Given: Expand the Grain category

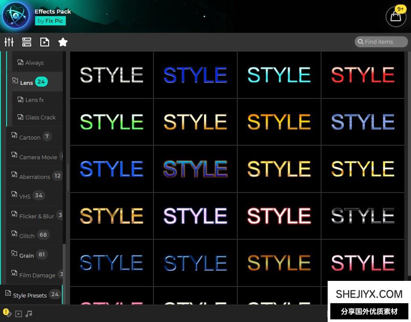Looking at the screenshot, I should [26, 255].
